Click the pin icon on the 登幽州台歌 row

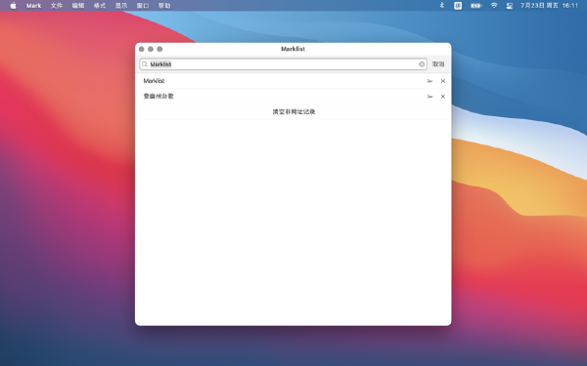(429, 97)
